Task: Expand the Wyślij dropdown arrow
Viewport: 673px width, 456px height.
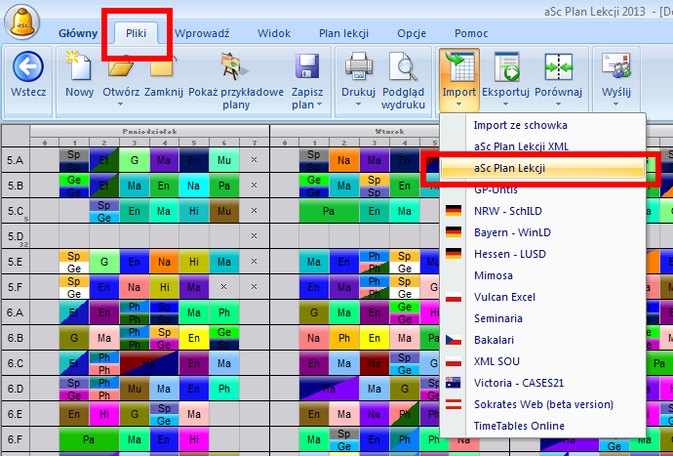Action: click(615, 104)
